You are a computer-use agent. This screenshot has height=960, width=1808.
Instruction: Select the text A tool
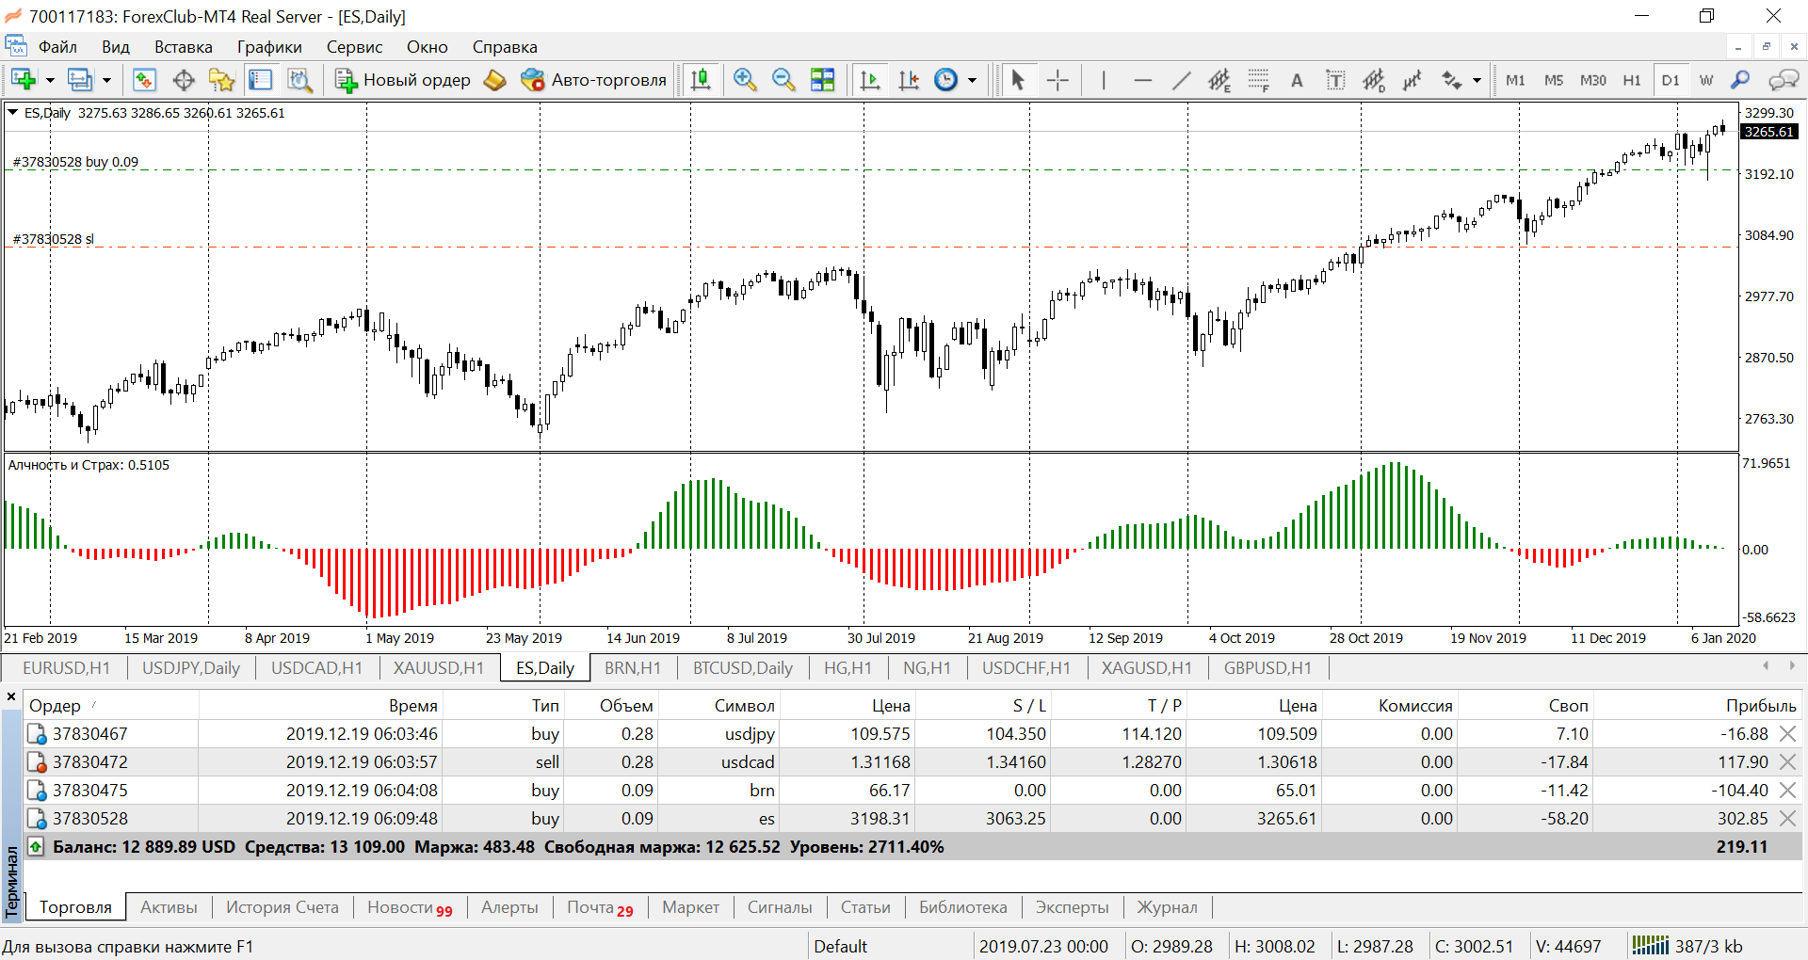pyautogui.click(x=1297, y=80)
